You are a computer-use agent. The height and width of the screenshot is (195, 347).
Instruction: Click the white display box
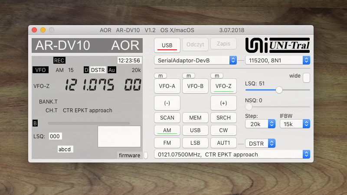119,136
